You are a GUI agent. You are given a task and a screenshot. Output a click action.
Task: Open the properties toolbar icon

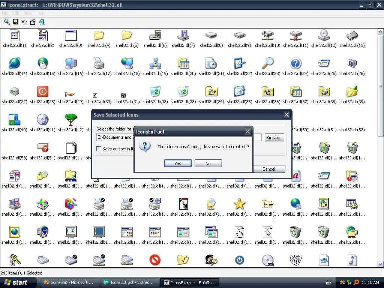pos(33,22)
